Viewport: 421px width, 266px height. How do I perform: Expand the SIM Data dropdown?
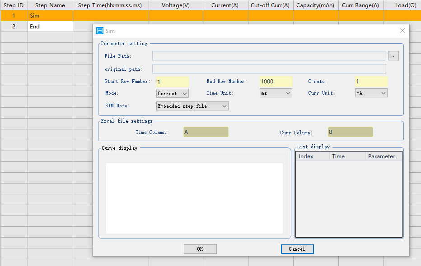[x=192, y=106]
